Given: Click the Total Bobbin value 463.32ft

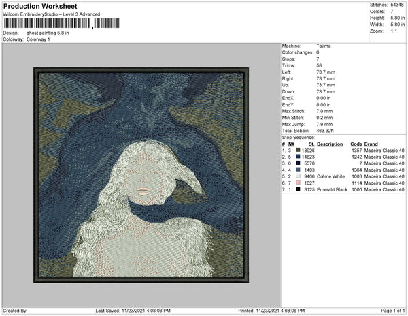Looking at the screenshot, I should point(325,131).
